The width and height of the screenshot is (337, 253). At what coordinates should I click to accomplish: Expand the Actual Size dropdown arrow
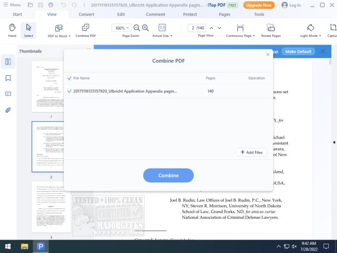(171, 36)
